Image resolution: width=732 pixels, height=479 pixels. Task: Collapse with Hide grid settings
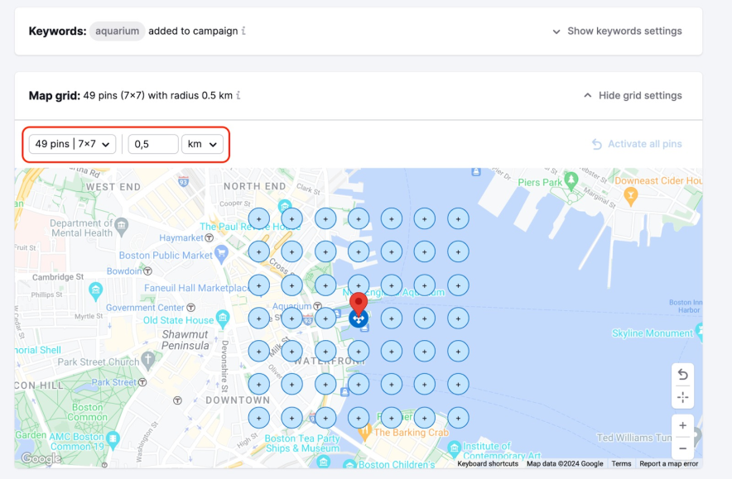pyautogui.click(x=633, y=96)
